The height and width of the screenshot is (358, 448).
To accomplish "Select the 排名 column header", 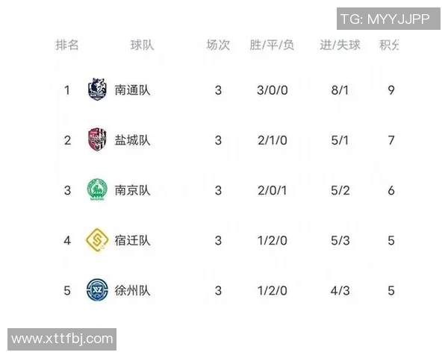I will click(x=67, y=45).
